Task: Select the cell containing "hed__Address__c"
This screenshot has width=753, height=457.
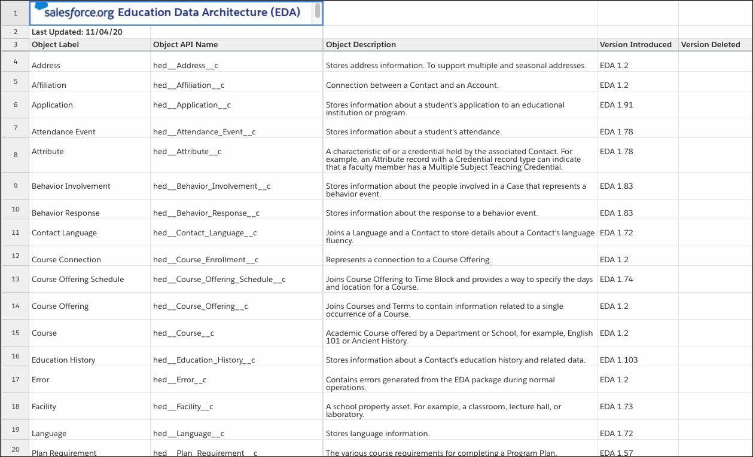Action: pyautogui.click(x=187, y=65)
